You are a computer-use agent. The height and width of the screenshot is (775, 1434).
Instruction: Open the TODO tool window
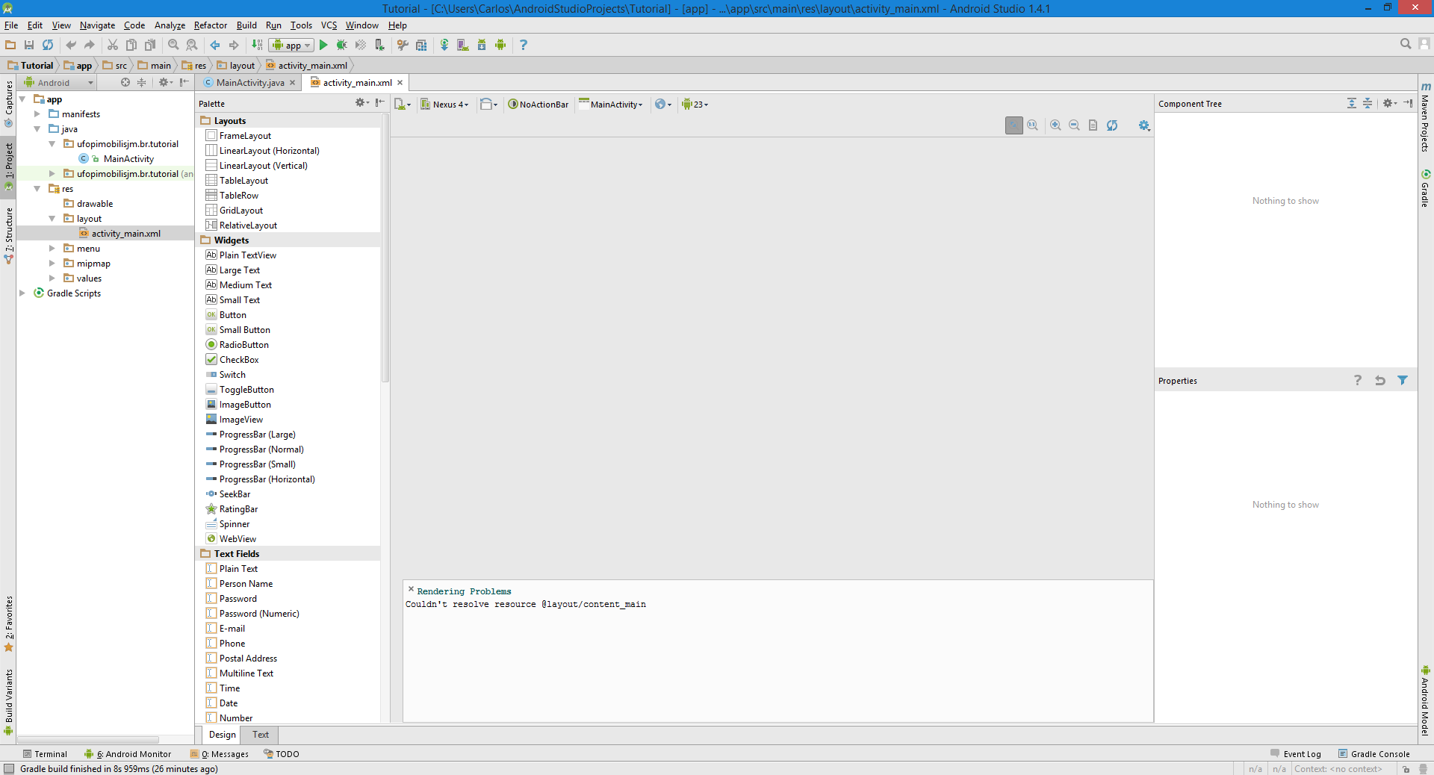click(282, 754)
